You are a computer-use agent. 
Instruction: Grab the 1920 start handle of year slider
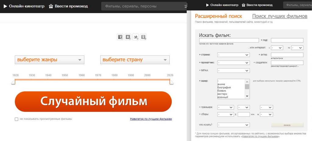[x=13, y=82]
